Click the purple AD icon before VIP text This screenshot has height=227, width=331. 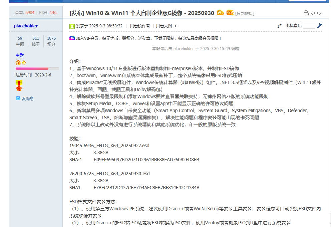click(72, 38)
